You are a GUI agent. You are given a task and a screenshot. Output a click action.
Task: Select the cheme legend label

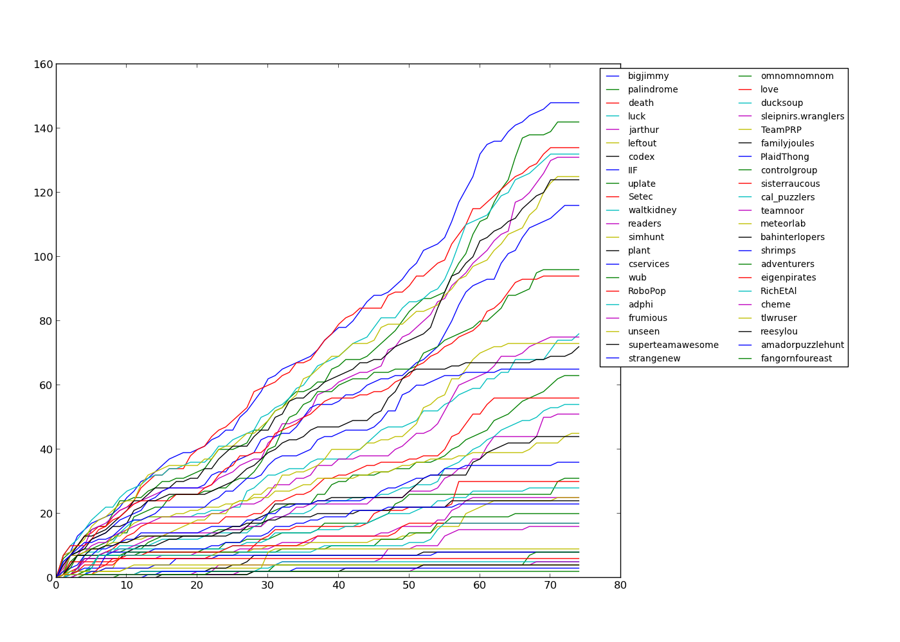coord(775,304)
